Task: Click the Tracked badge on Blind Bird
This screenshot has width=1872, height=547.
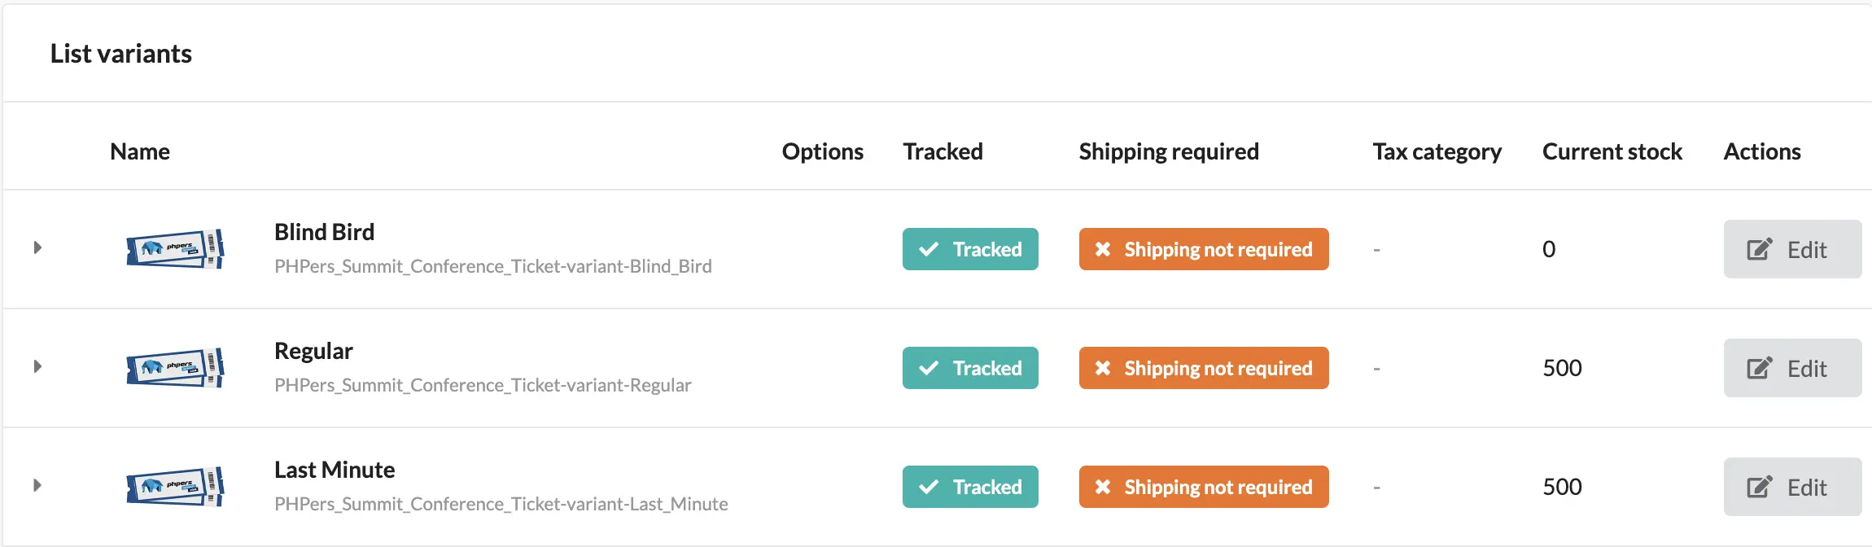Action: [x=969, y=249]
